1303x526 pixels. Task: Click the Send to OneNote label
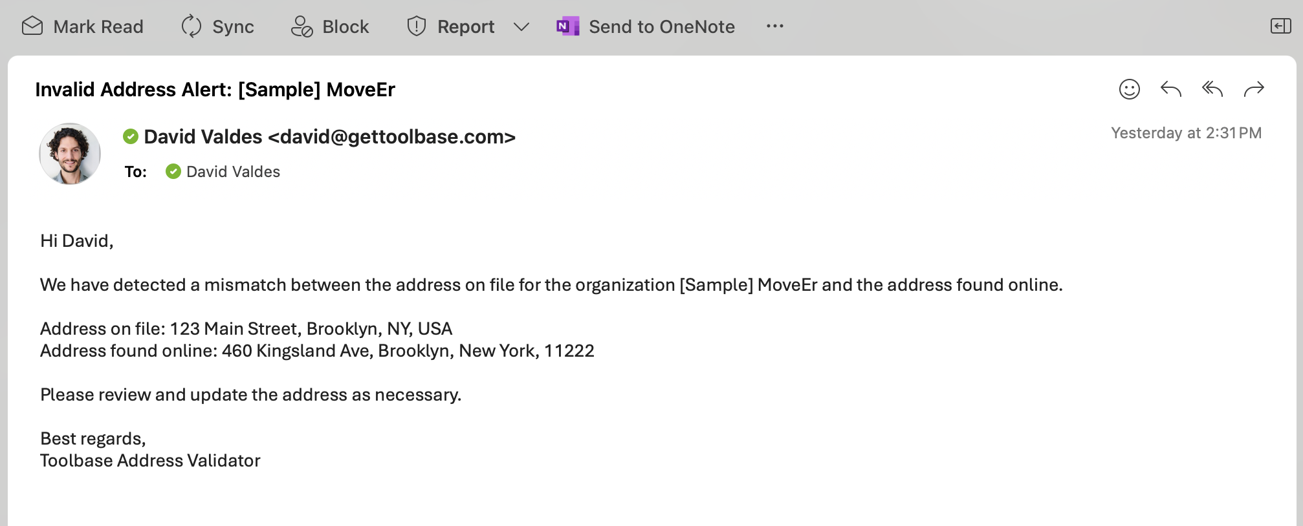pyautogui.click(x=662, y=26)
